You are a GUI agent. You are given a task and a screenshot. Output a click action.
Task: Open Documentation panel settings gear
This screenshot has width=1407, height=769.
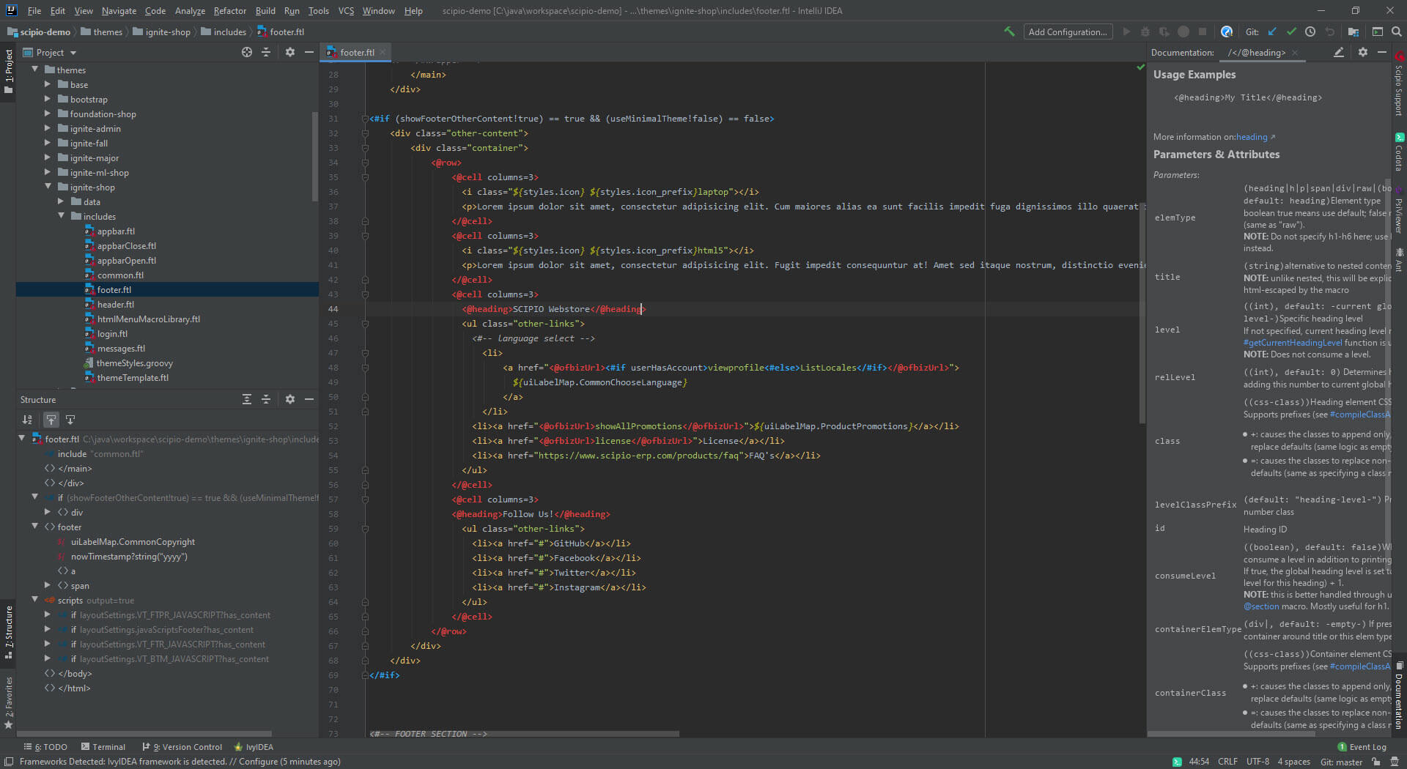point(1363,52)
